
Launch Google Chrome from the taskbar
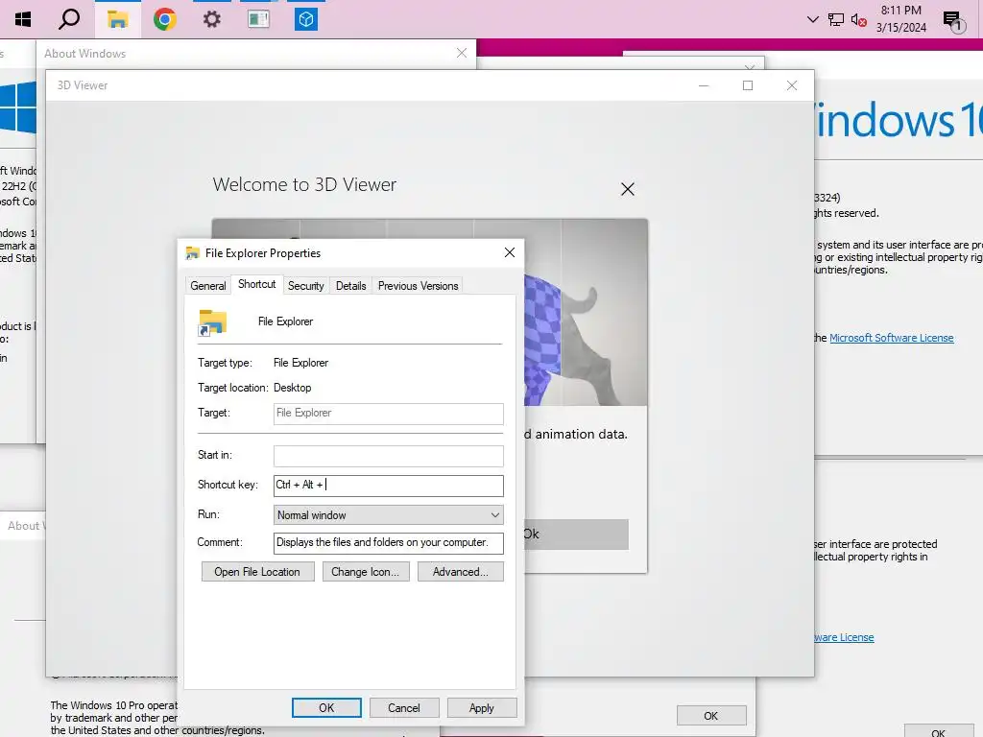(x=165, y=19)
